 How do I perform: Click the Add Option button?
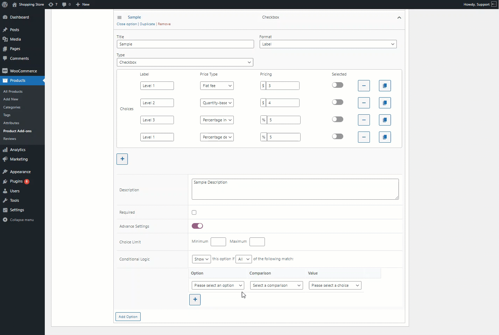[128, 317]
